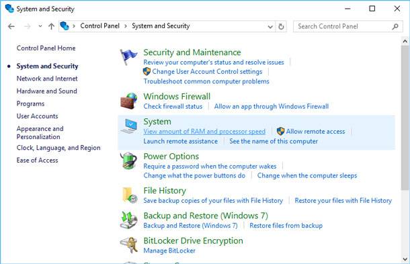The image size is (410, 264).
Task: Click the Security and Maintenance flag icon
Action: point(128,56)
